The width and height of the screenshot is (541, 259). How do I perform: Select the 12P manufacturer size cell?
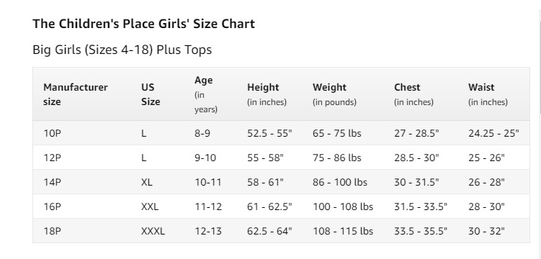click(52, 158)
